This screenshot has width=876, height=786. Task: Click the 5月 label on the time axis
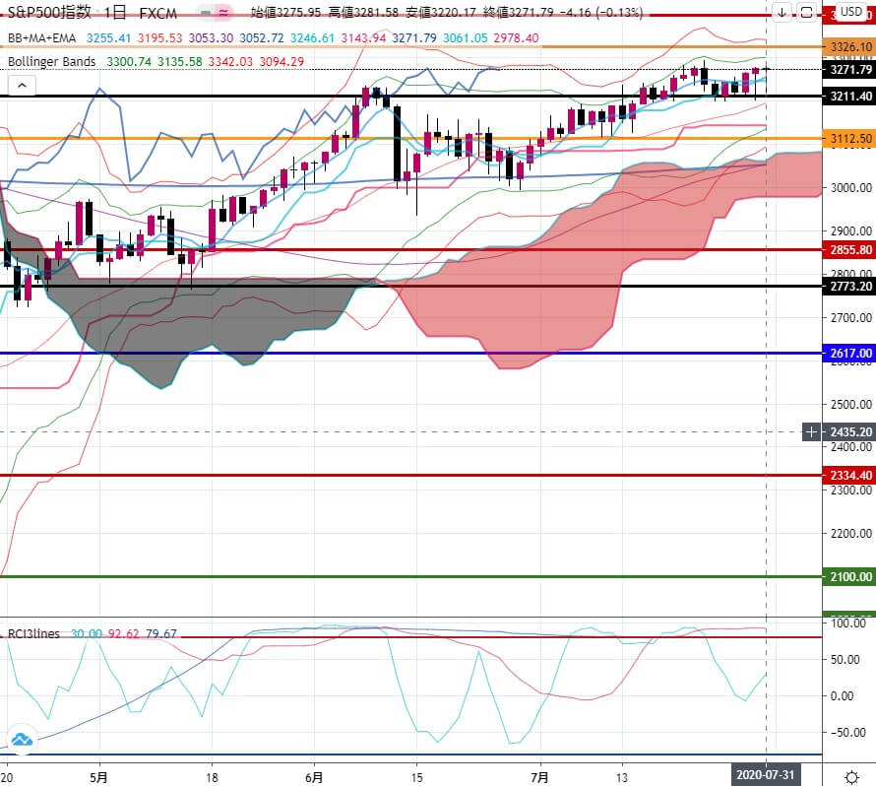click(x=98, y=777)
